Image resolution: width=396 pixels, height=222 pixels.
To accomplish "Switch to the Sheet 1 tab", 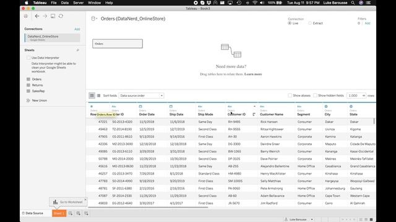I will 59,213.
